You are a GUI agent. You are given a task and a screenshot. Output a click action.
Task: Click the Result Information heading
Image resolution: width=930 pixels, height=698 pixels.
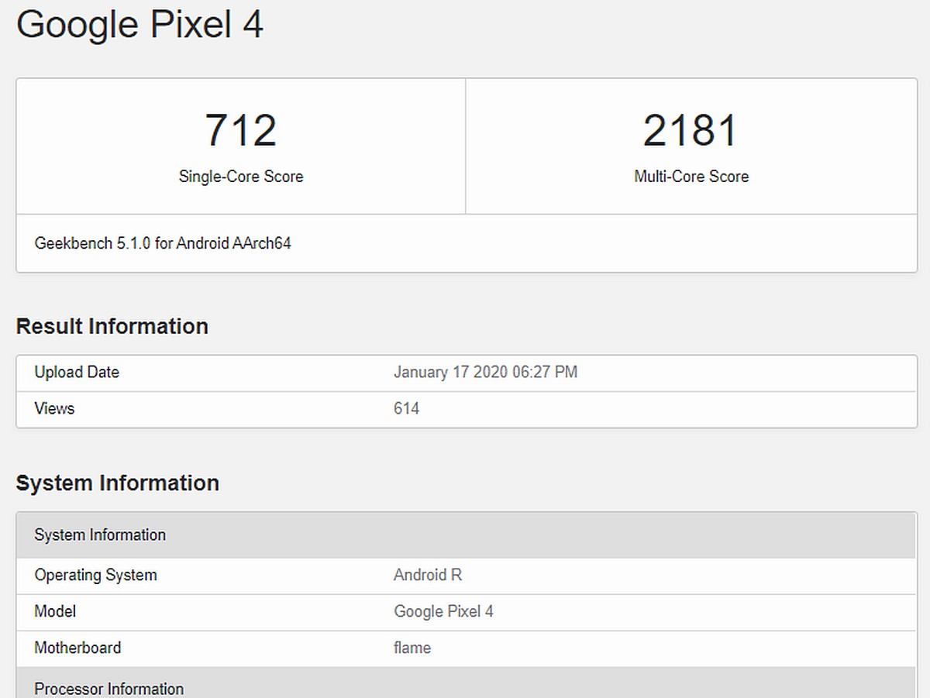(x=112, y=326)
